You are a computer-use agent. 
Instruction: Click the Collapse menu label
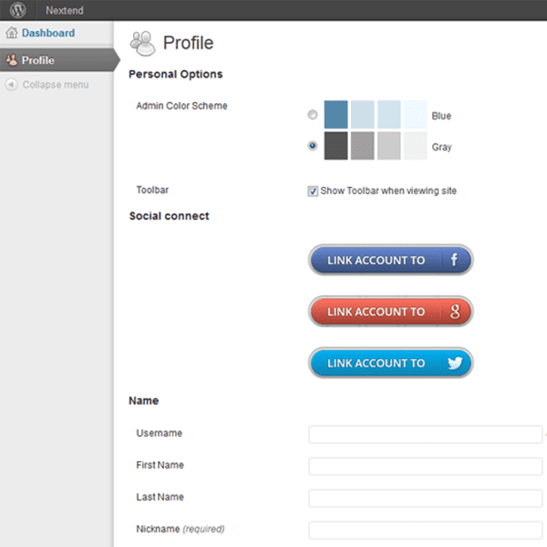(x=56, y=85)
